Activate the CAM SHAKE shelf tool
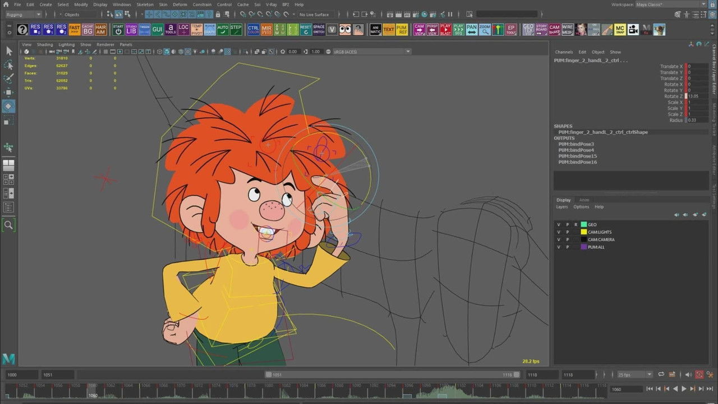Viewport: 718px width, 404px height. pos(554,29)
